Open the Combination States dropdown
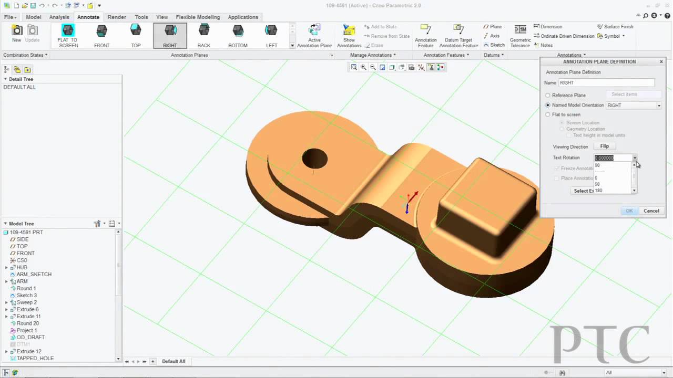 25,55
